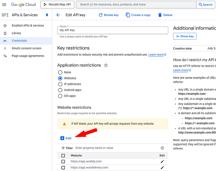This screenshot has width=216, height=171.
Task: Click the back arrow beside Edit API key
Action: coord(58,15)
